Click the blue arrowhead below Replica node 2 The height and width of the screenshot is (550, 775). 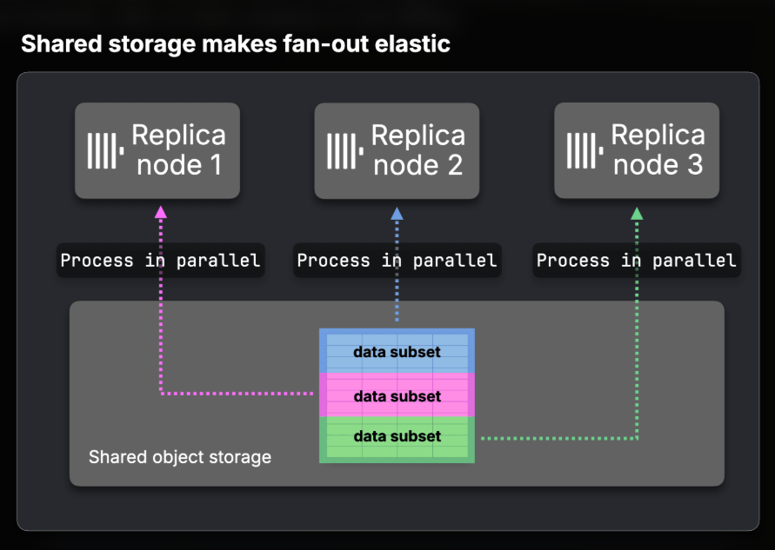click(x=397, y=213)
